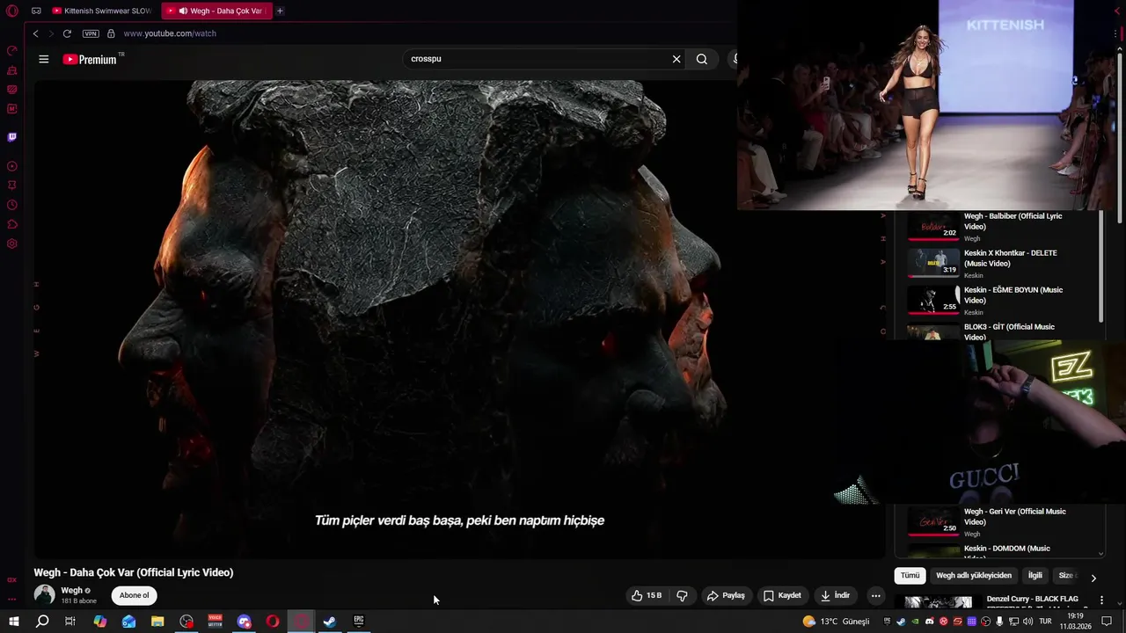Image resolution: width=1126 pixels, height=633 pixels.
Task: Select the İlgili filter chip
Action: tap(1035, 576)
